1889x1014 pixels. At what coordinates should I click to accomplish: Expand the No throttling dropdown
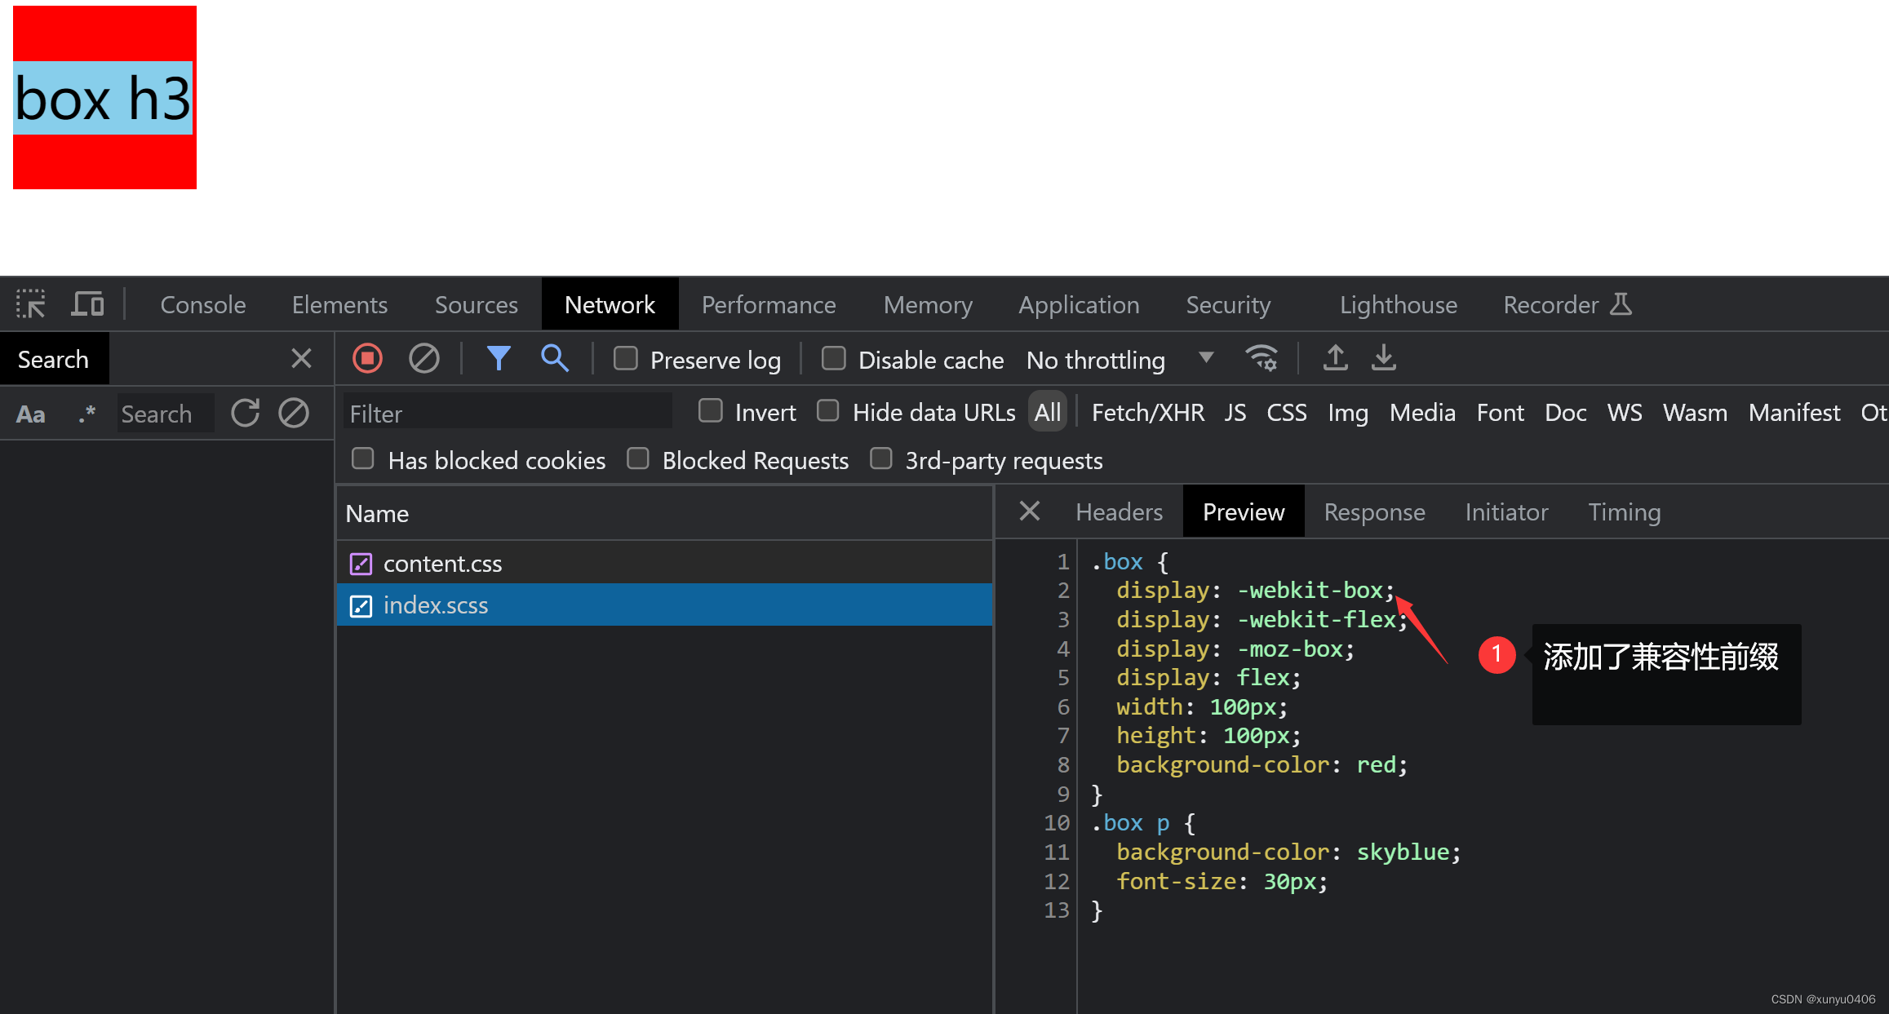[1120, 360]
